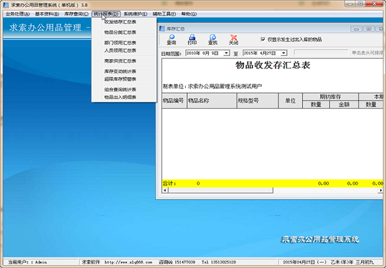Image resolution: width=386 pixels, height=268 pixels.
Task: Open 系统维护(E) menu
Action: tap(136, 14)
